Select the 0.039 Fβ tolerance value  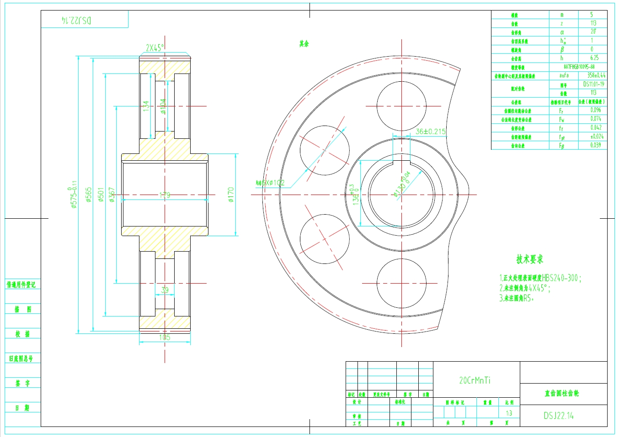[x=596, y=145]
